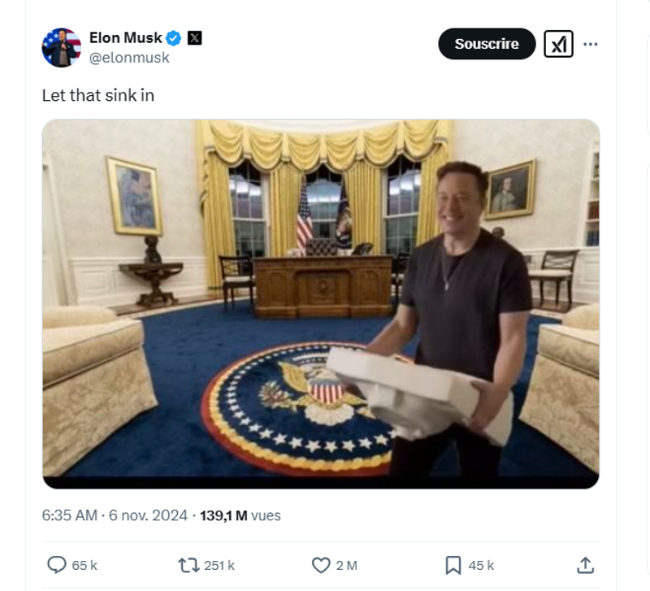Viewport: 650px width, 591px height.
Task: Open the Grok xAI icon
Action: tap(558, 44)
